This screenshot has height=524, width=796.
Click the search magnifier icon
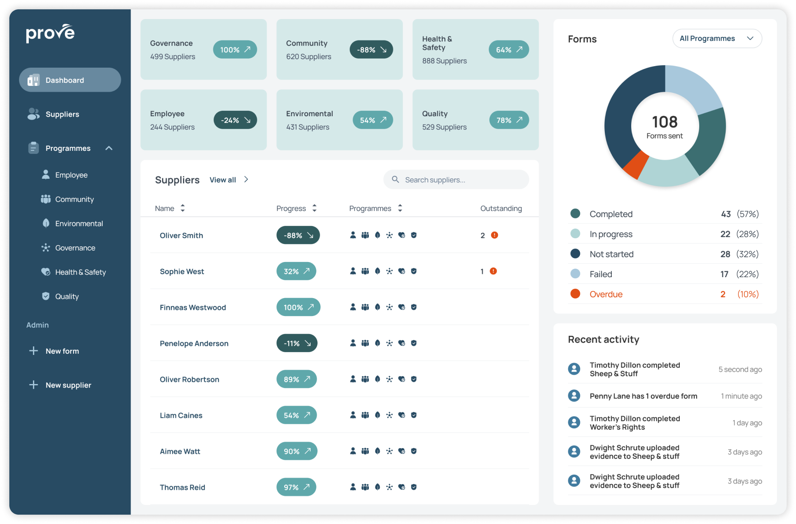point(395,179)
